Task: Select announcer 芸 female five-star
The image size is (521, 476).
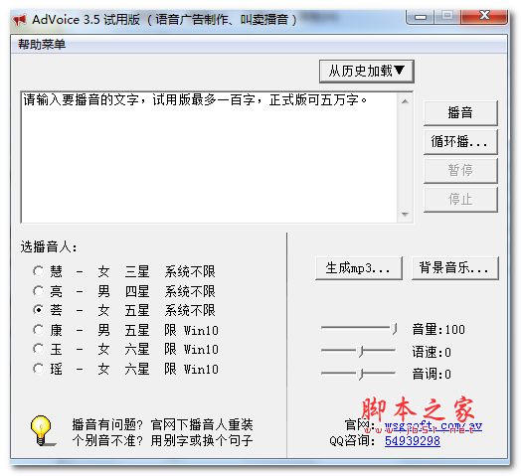Action: 124,311
